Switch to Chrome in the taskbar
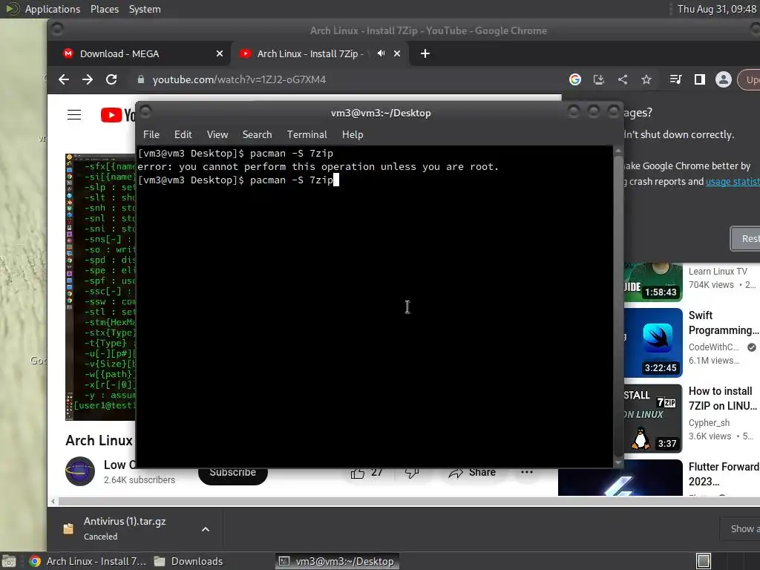The width and height of the screenshot is (760, 570). pyautogui.click(x=88, y=561)
